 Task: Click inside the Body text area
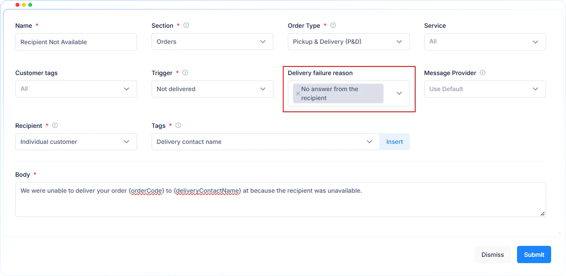(280, 199)
